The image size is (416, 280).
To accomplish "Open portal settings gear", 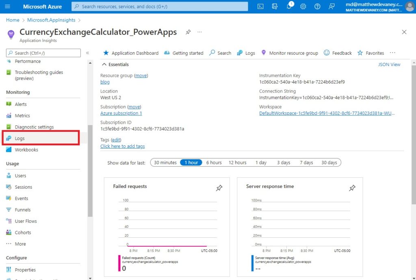I will click(303, 6).
